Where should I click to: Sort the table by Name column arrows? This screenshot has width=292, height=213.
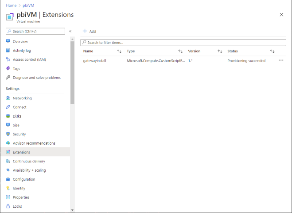pos(119,51)
